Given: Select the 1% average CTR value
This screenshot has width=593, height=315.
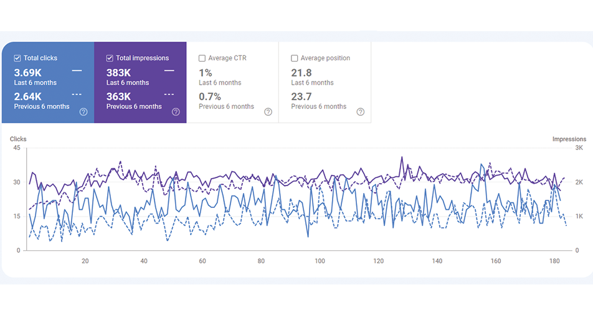Looking at the screenshot, I should click(205, 73).
